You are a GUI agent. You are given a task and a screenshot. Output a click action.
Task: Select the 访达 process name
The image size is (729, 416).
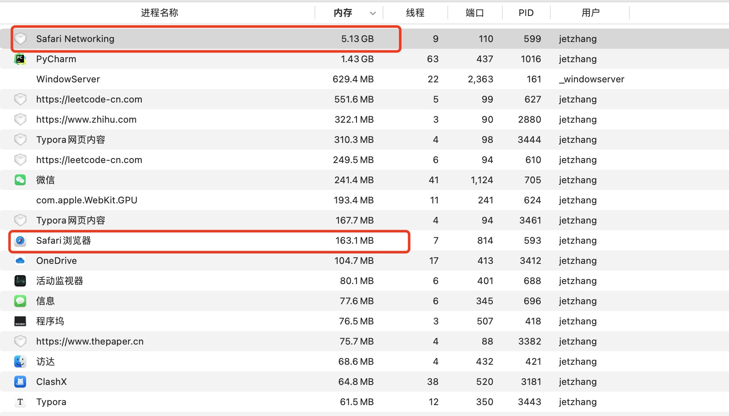45,361
